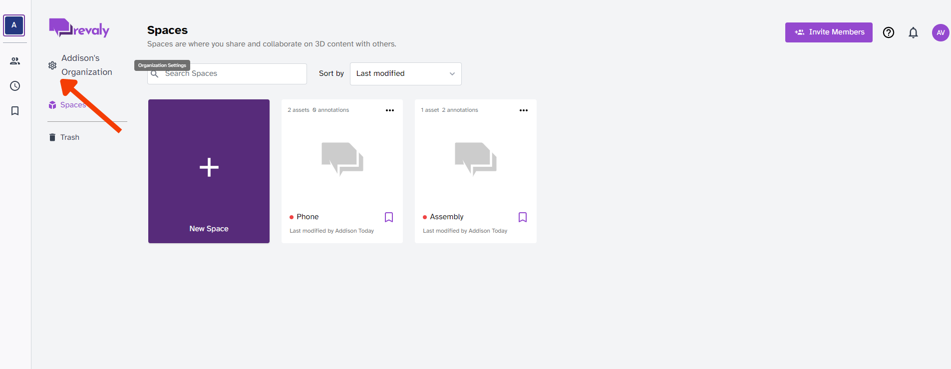The image size is (951, 369).
Task: Click Phone's 'Last modified by Addison Today' text
Action: [331, 231]
